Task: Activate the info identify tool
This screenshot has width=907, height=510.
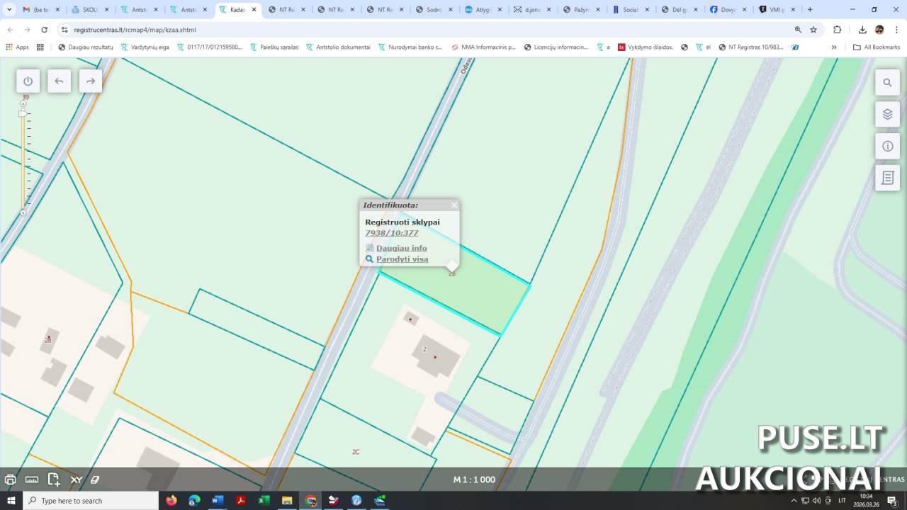Action: pos(887,146)
